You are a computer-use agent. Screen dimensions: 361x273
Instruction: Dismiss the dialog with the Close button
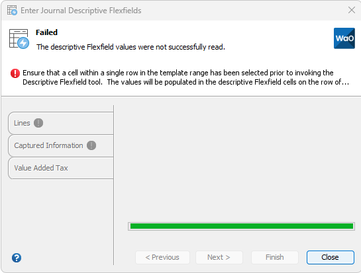tap(330, 257)
